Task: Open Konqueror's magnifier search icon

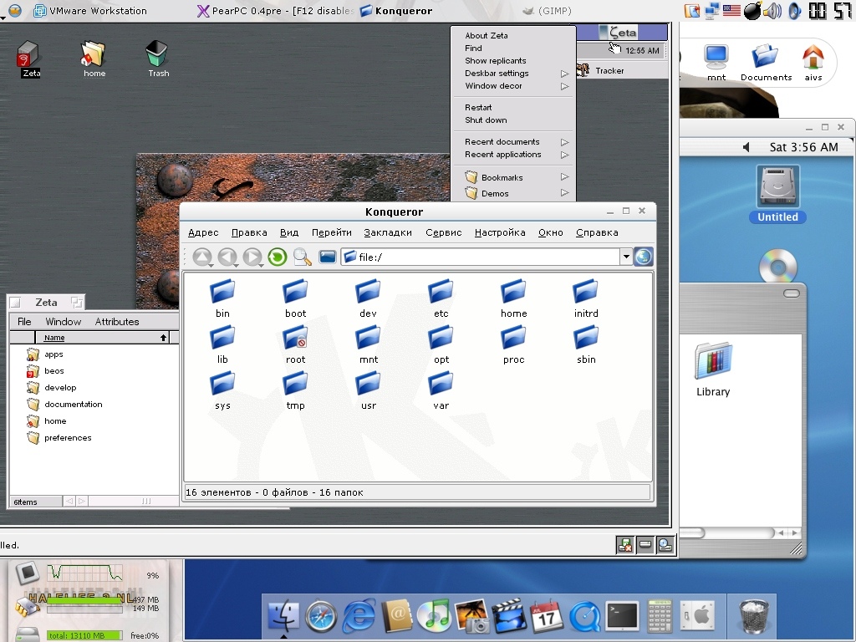Action: click(x=303, y=257)
